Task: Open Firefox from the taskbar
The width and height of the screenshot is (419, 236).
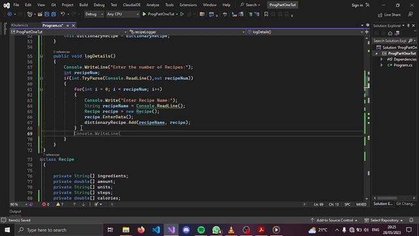Action: (141, 230)
